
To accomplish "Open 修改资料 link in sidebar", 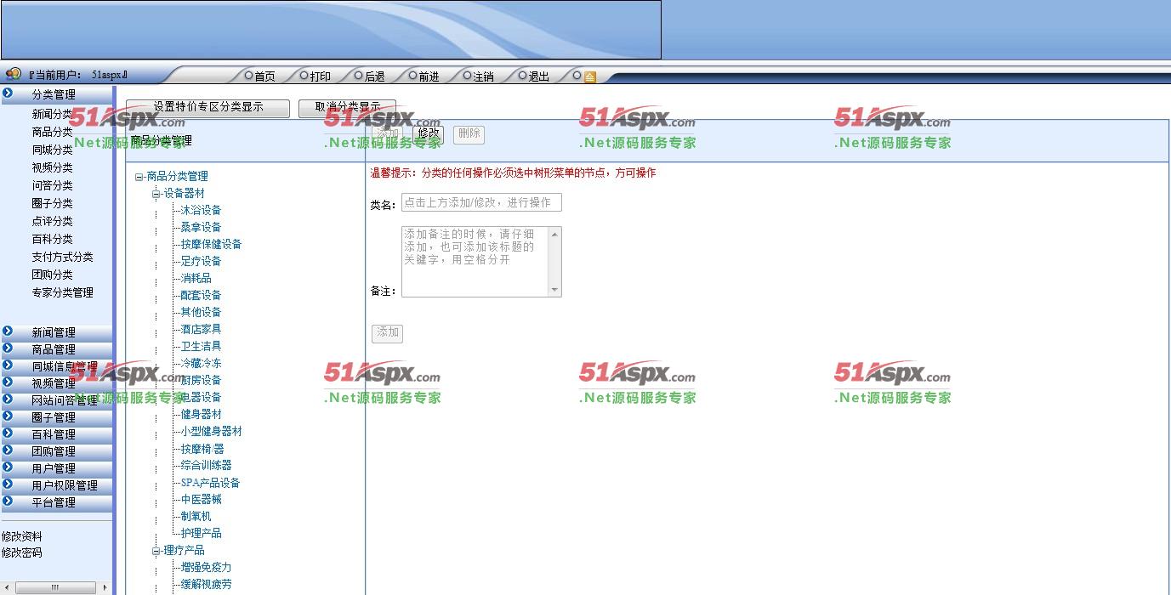I will pyautogui.click(x=21, y=536).
